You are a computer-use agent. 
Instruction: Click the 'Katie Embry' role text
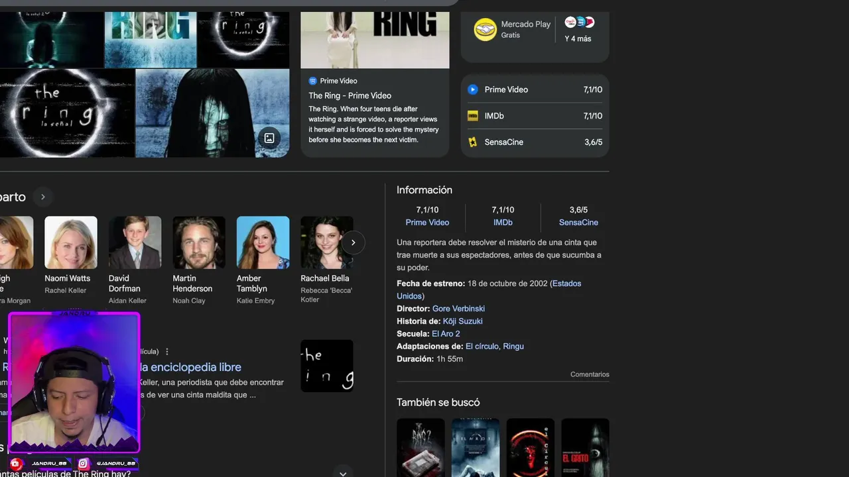tap(255, 301)
